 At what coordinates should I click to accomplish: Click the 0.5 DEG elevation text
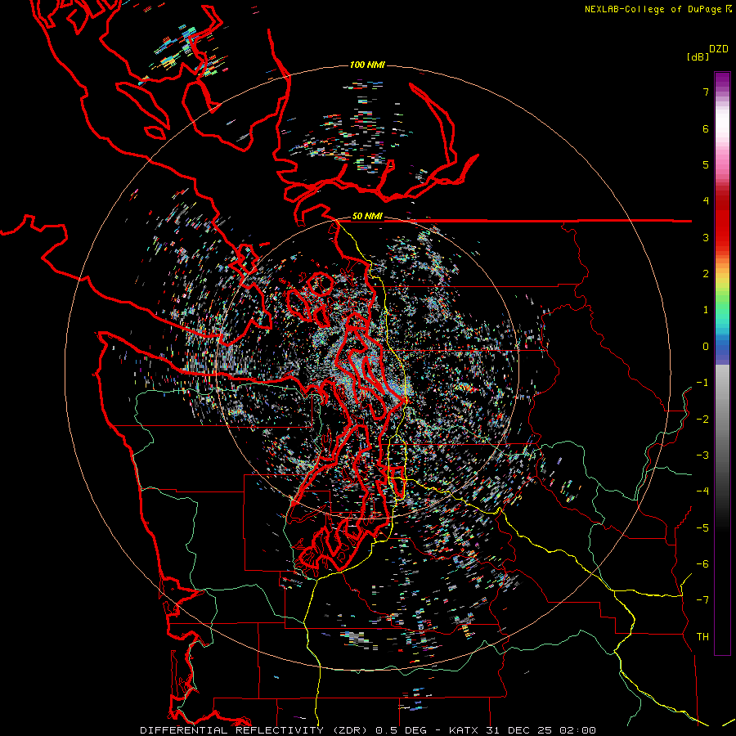[x=402, y=730]
